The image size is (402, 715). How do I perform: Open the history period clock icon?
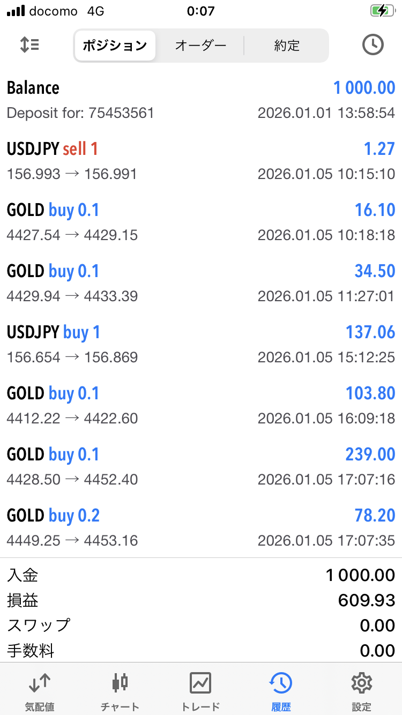point(373,45)
